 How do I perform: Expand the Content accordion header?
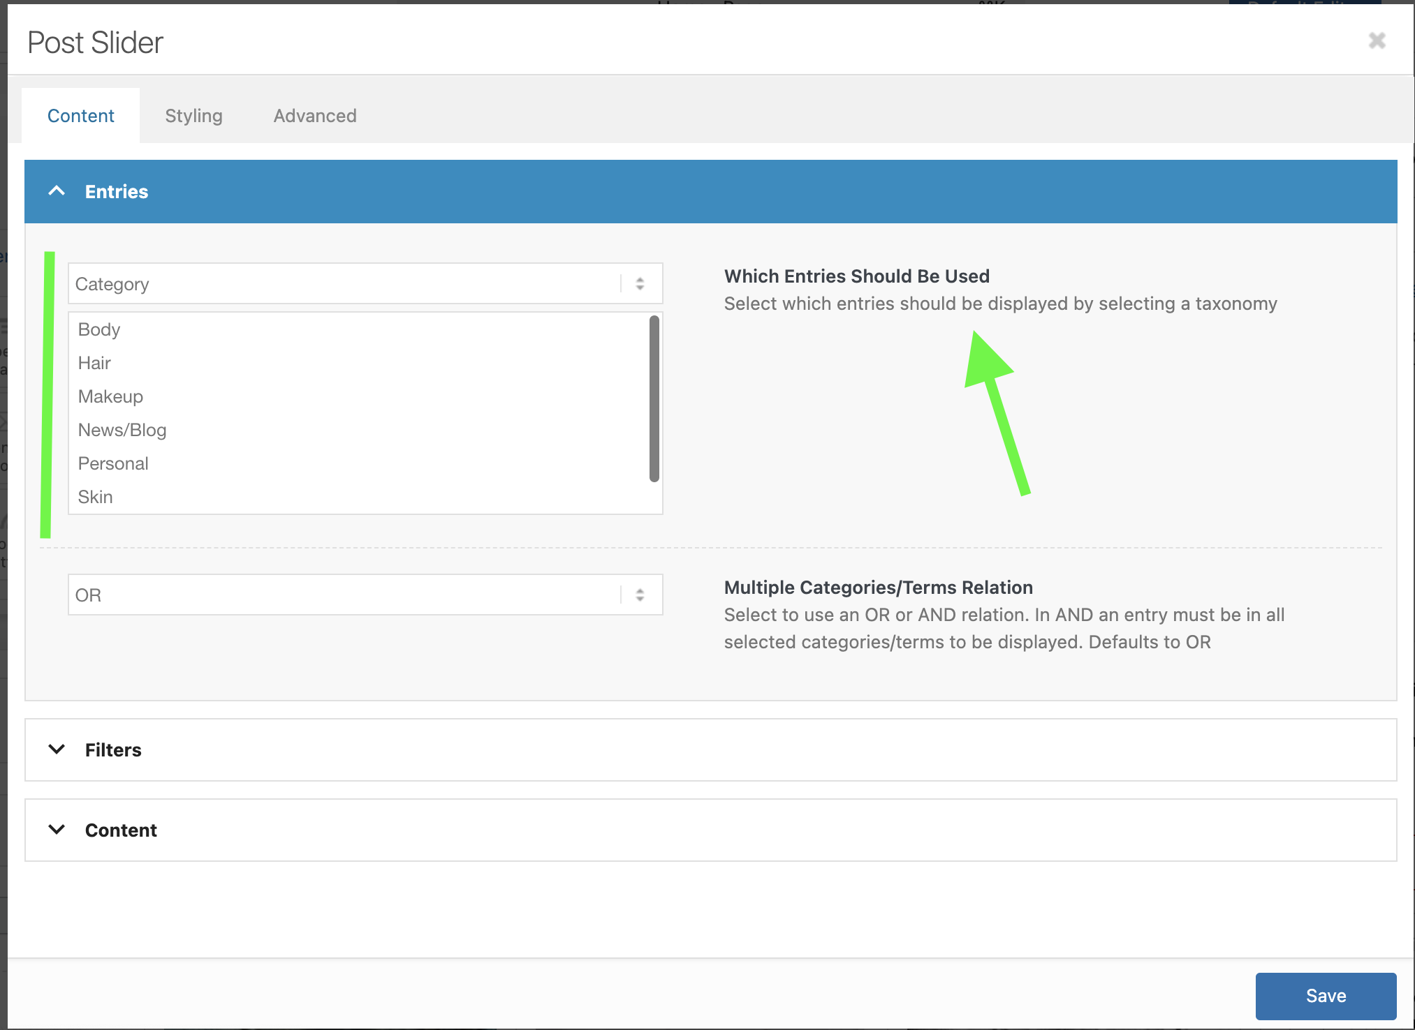coord(710,830)
